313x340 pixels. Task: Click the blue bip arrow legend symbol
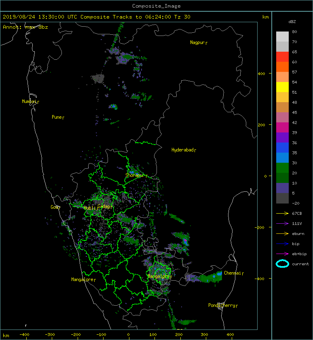[282, 244]
